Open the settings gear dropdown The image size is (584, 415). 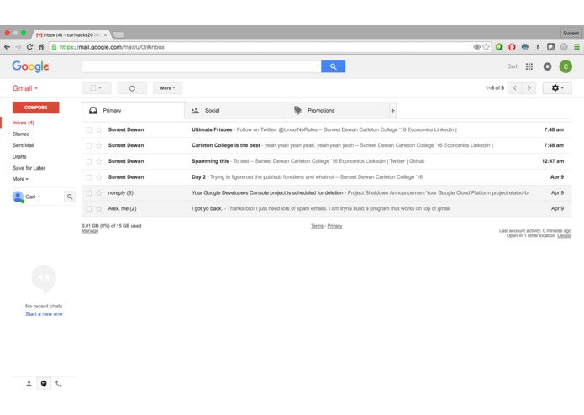557,88
